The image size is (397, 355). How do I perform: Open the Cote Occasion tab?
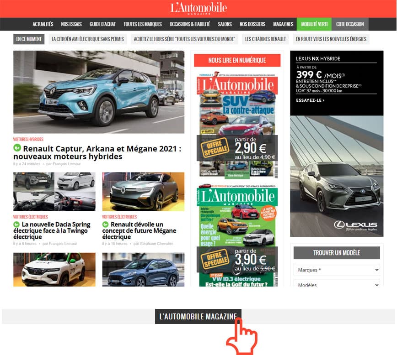[x=350, y=24]
